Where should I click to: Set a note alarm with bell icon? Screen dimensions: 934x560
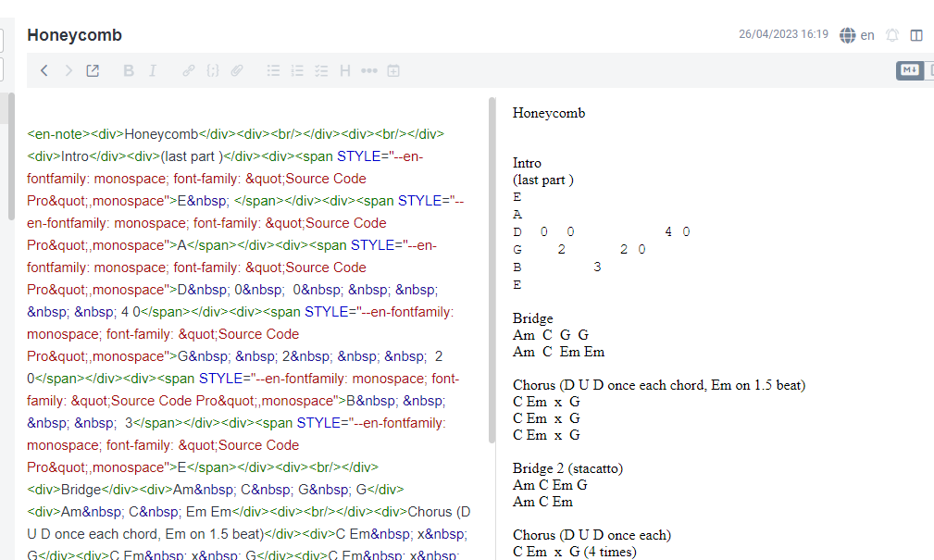click(x=892, y=35)
